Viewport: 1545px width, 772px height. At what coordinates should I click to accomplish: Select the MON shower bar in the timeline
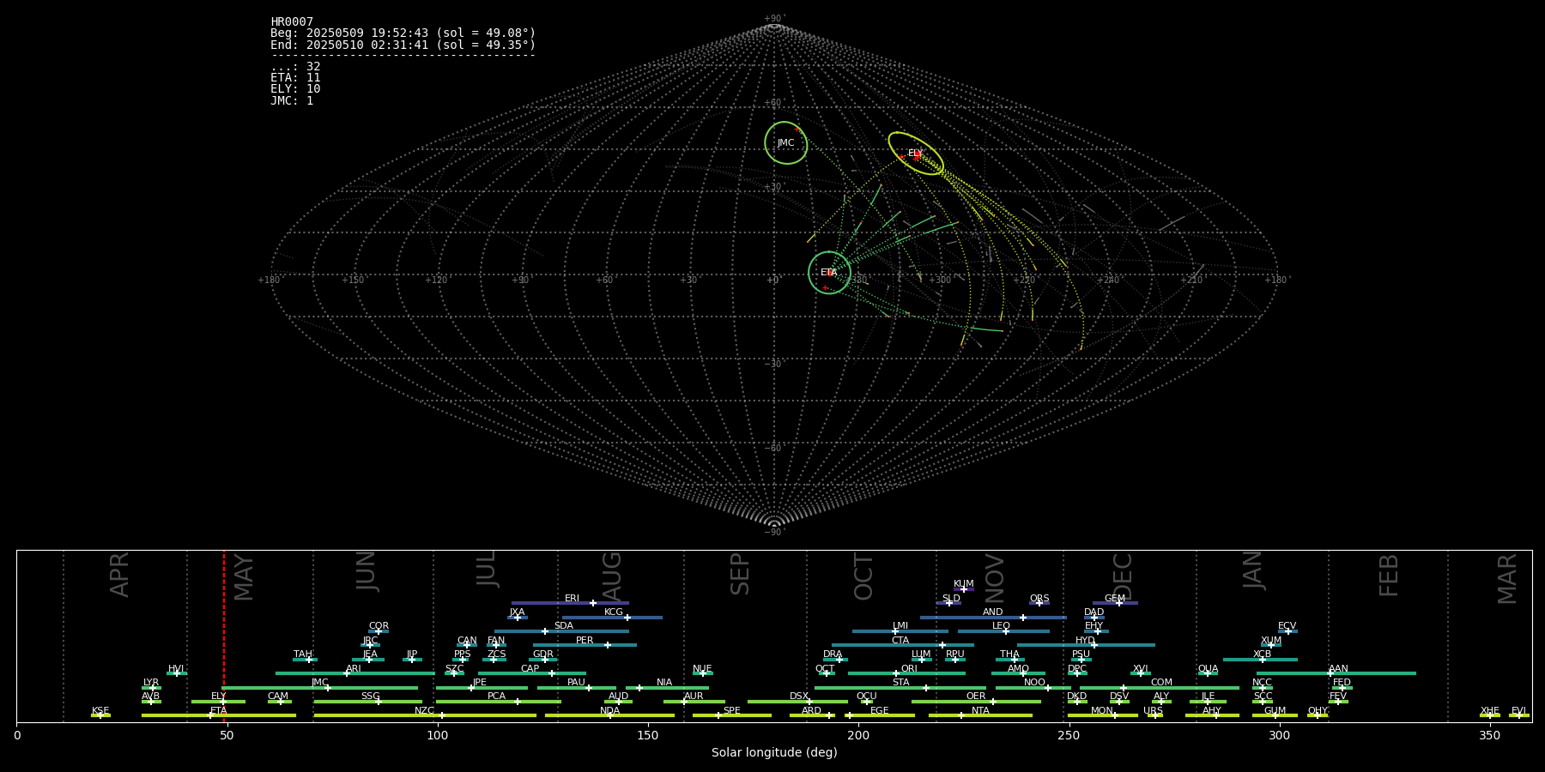click(1103, 715)
